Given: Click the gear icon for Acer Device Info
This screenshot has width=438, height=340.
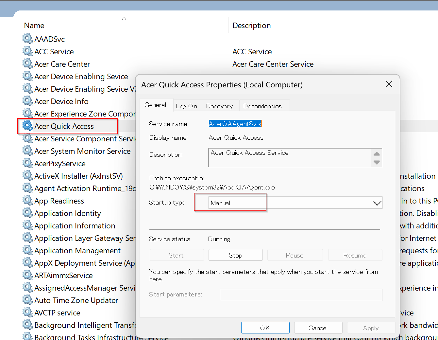Looking at the screenshot, I should click(x=28, y=101).
